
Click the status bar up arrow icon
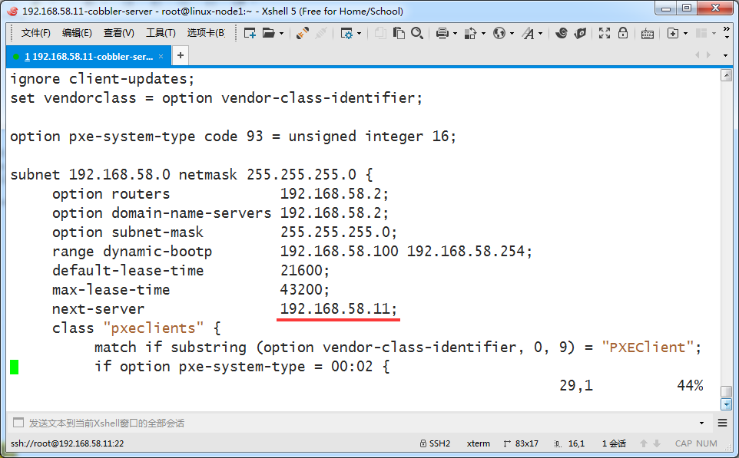click(643, 443)
